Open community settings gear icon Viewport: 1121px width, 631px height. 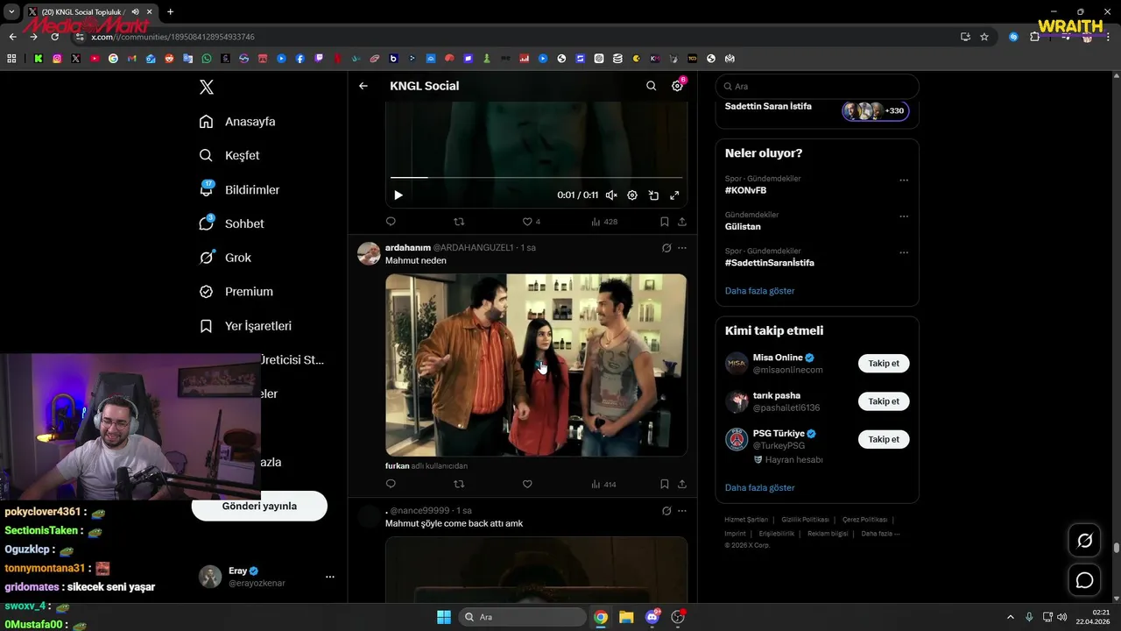[677, 86]
